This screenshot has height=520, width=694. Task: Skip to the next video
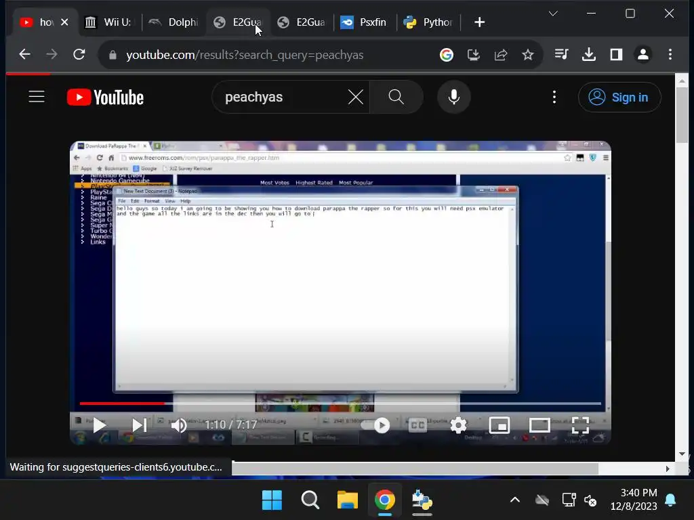(140, 425)
